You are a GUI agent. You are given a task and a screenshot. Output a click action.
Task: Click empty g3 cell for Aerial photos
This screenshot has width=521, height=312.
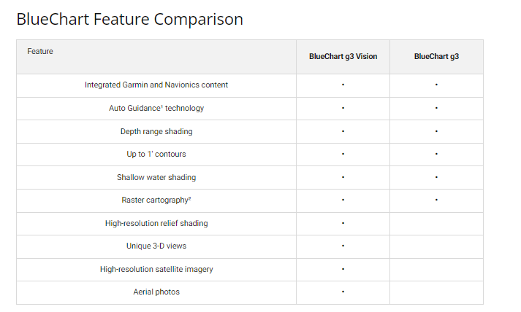coord(436,293)
